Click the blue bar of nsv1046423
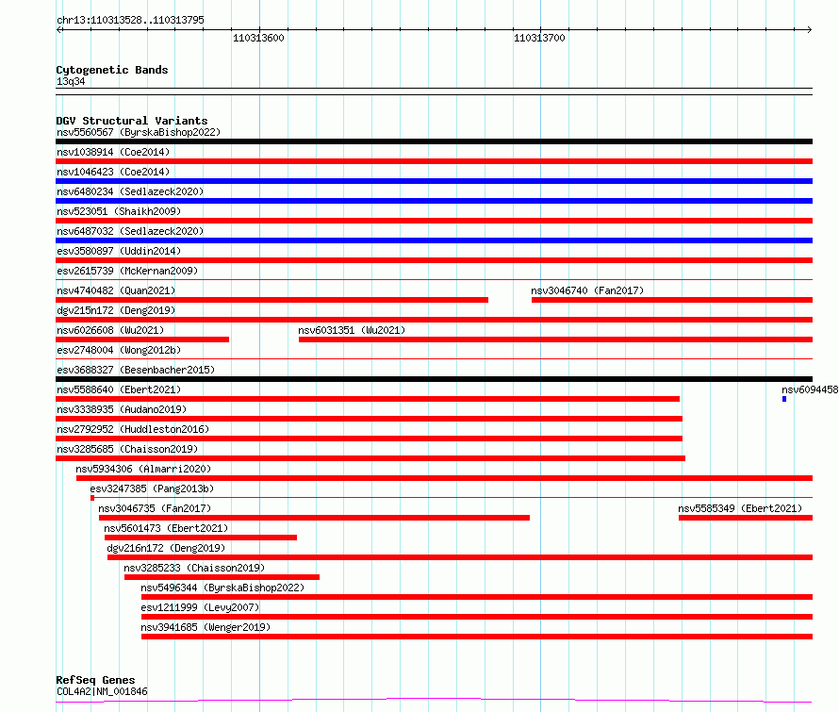This screenshot has width=839, height=712. coord(434,181)
